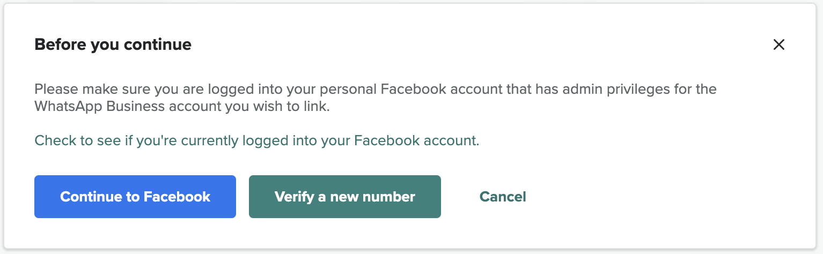Hit the X icon beside the dialog title
The width and height of the screenshot is (823, 254).
(x=778, y=44)
